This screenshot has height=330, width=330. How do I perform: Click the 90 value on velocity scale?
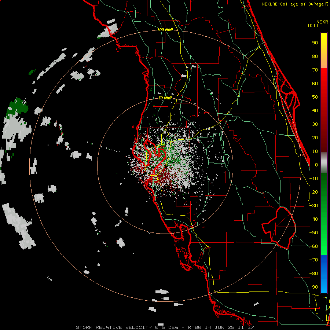(x=315, y=43)
